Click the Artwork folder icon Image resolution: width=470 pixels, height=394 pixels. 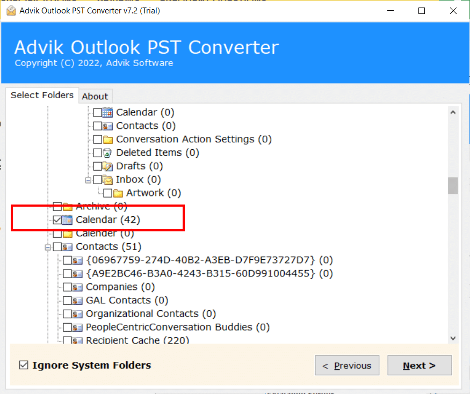[119, 193]
